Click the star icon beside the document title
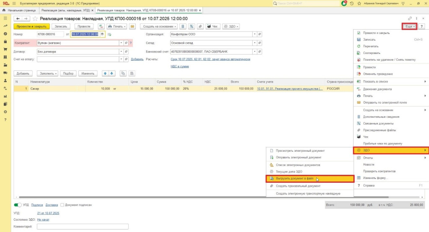Viewport: 429px width, 232px height. [36, 18]
